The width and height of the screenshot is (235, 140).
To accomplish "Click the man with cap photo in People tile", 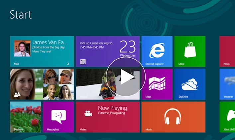I will 66,76.
